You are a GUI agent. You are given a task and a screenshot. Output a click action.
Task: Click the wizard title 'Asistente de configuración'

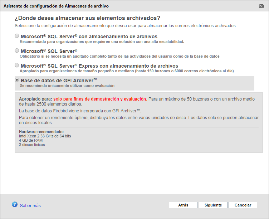tap(56, 6)
